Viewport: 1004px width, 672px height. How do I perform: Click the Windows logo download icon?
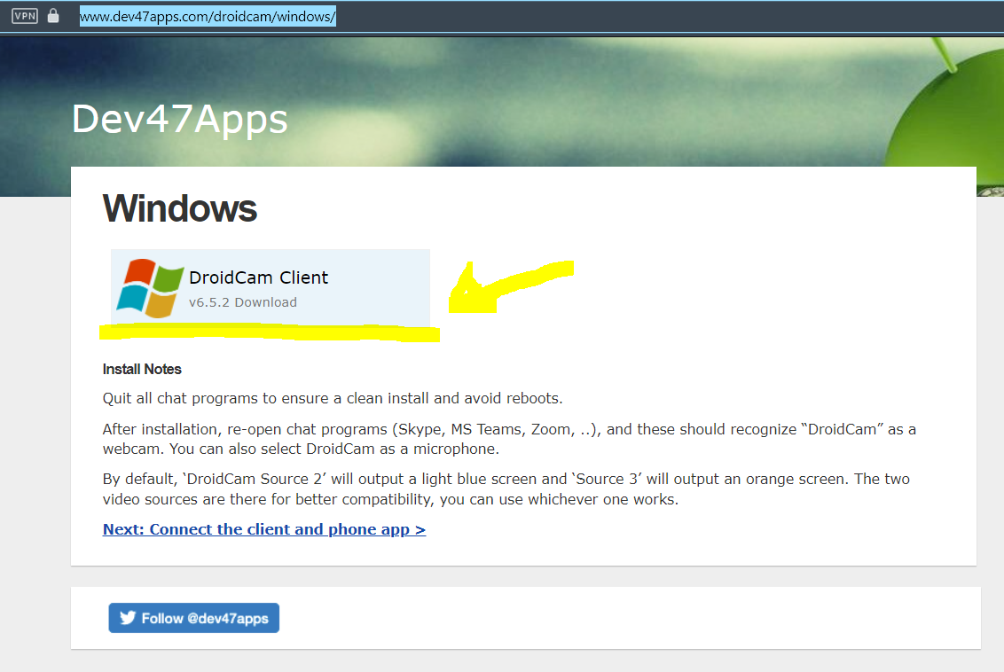[150, 288]
